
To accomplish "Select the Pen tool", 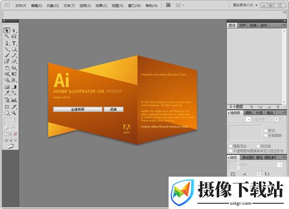I will point(7,43).
